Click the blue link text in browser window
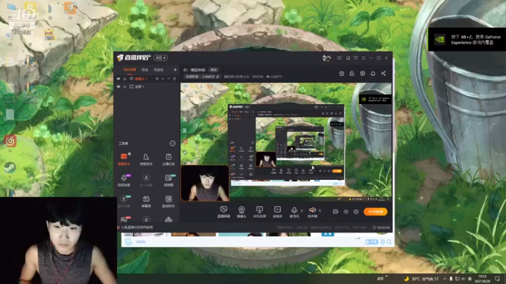This screenshot has height=284, width=506. pos(140,242)
